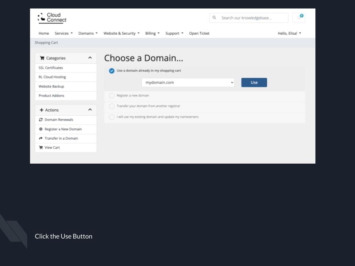This screenshot has width=355, height=266.
Task: Click the Use button
Action: click(254, 82)
